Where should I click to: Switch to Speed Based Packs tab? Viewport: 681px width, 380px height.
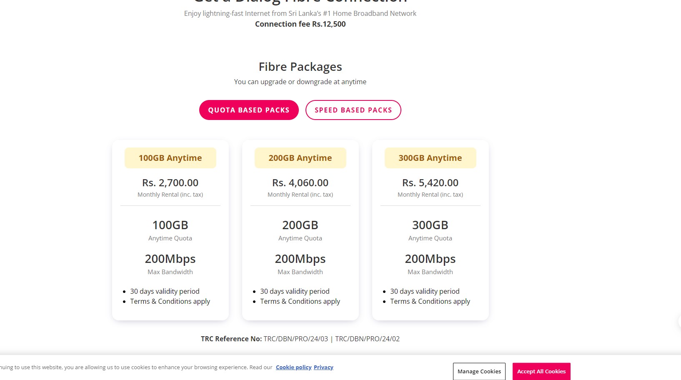pyautogui.click(x=353, y=110)
